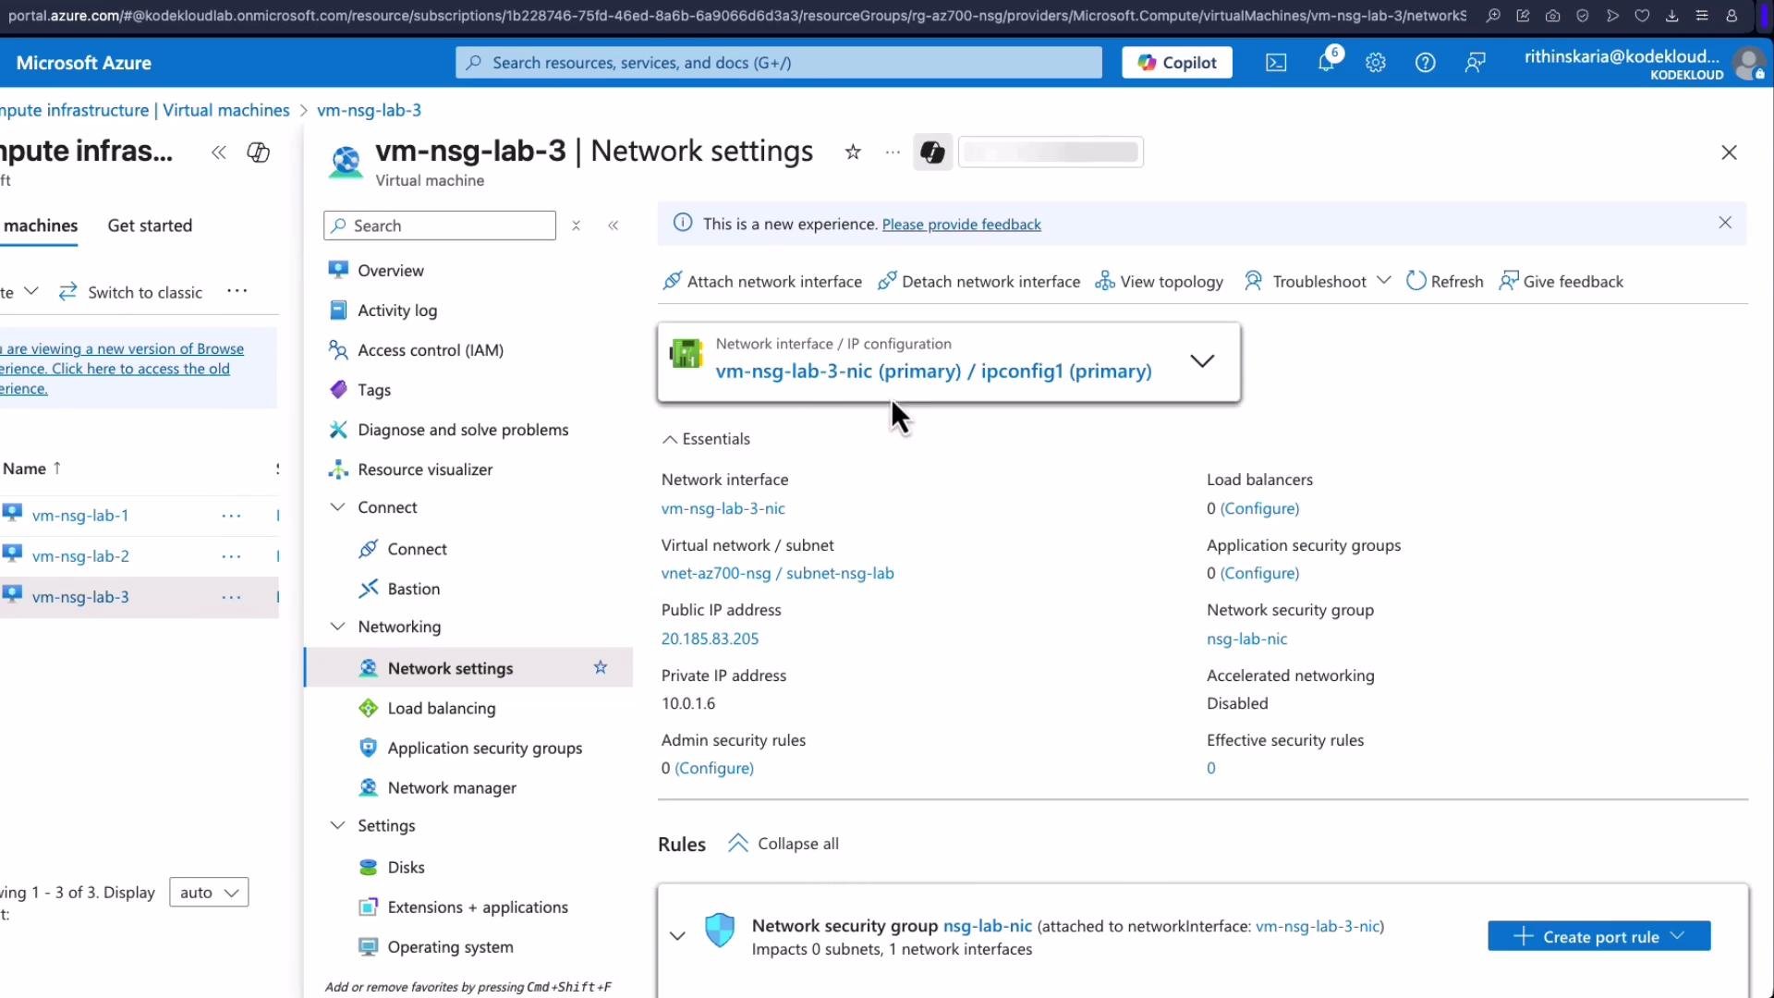Click Create port rule button
This screenshot has height=998, width=1774.
point(1598,936)
